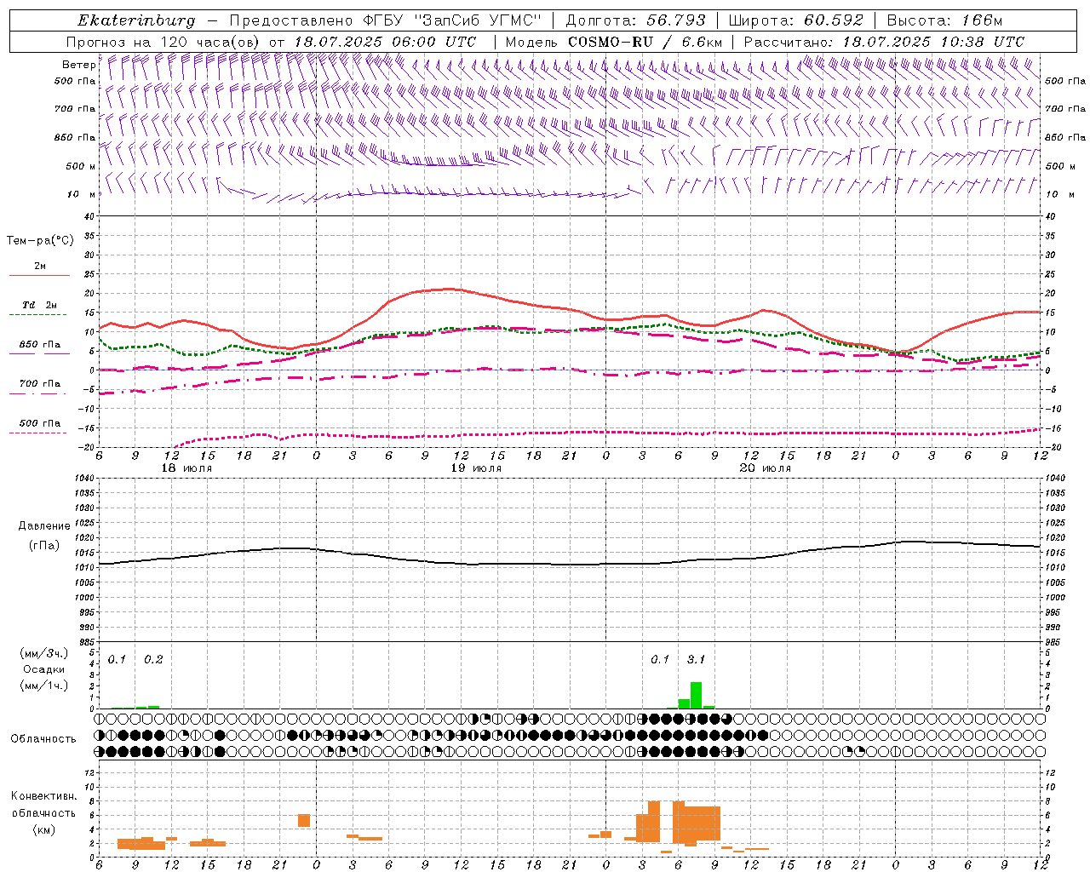Image resolution: width=1090 pixels, height=872 pixels.
Task: Click the "850 гПа" temperature legend entry
Action: click(39, 345)
